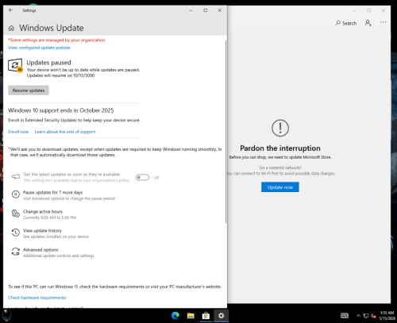Click the exclamation warning icon in Store
The image size is (397, 323).
pyautogui.click(x=280, y=128)
